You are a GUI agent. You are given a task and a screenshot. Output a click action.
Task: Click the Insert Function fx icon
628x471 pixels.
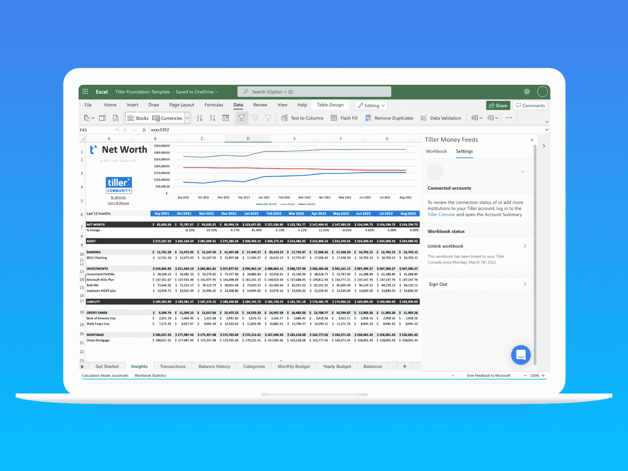click(144, 130)
